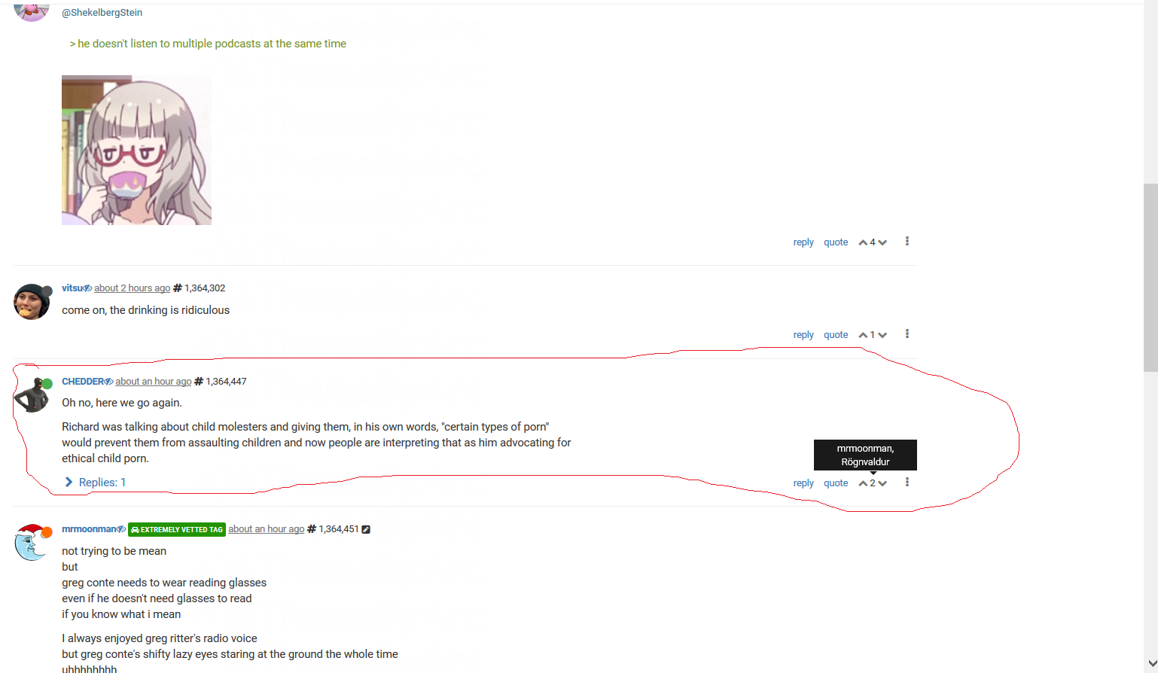Screen dimensions: 1158x679
Task: Click the 'mrmoonman, Rögnvaldur' voters tooltip
Action: 865,455
